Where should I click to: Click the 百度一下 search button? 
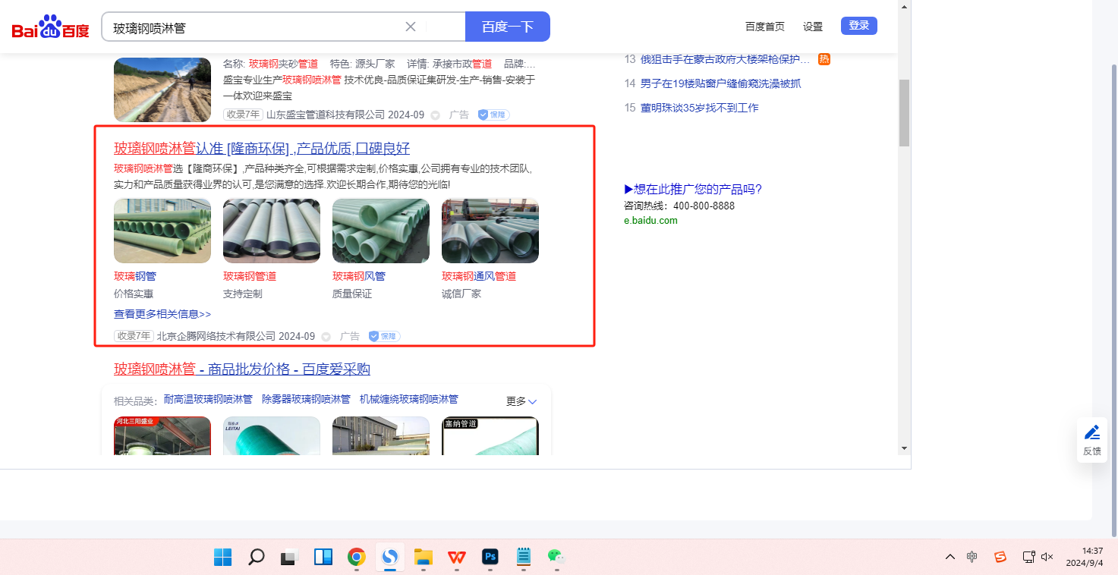tap(508, 27)
